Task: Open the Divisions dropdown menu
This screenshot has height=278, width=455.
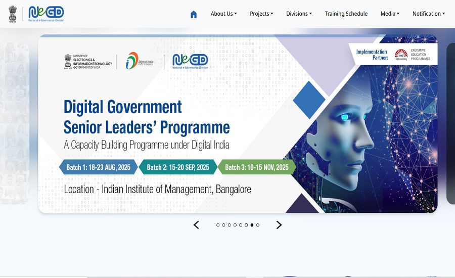Action: [299, 14]
